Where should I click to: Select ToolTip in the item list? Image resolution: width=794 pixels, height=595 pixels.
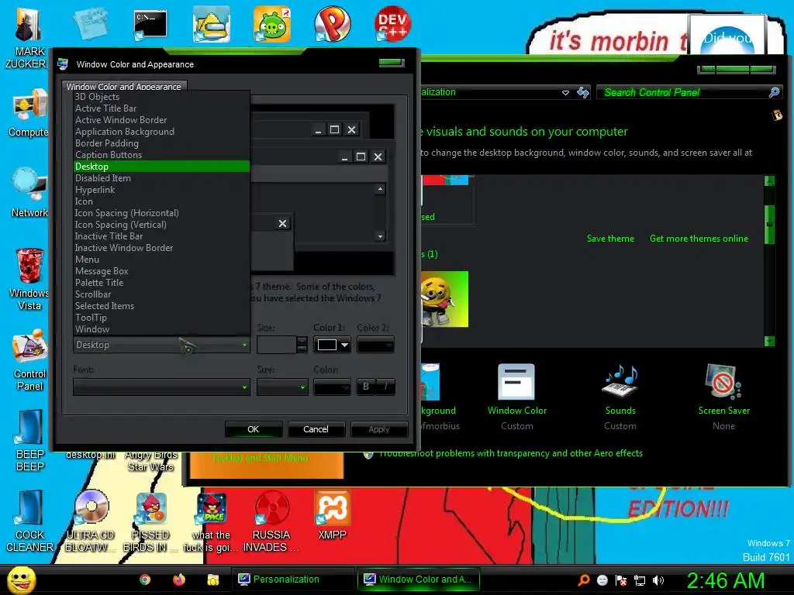point(161,318)
